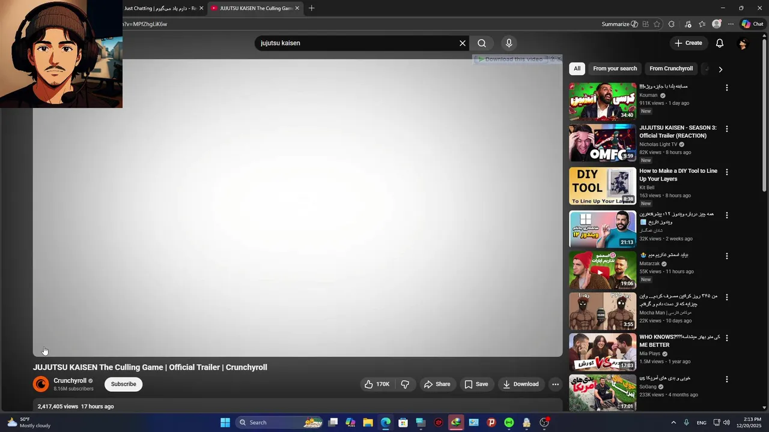Click the browser address bar URL
The width and height of the screenshot is (769, 432).
pos(145,24)
